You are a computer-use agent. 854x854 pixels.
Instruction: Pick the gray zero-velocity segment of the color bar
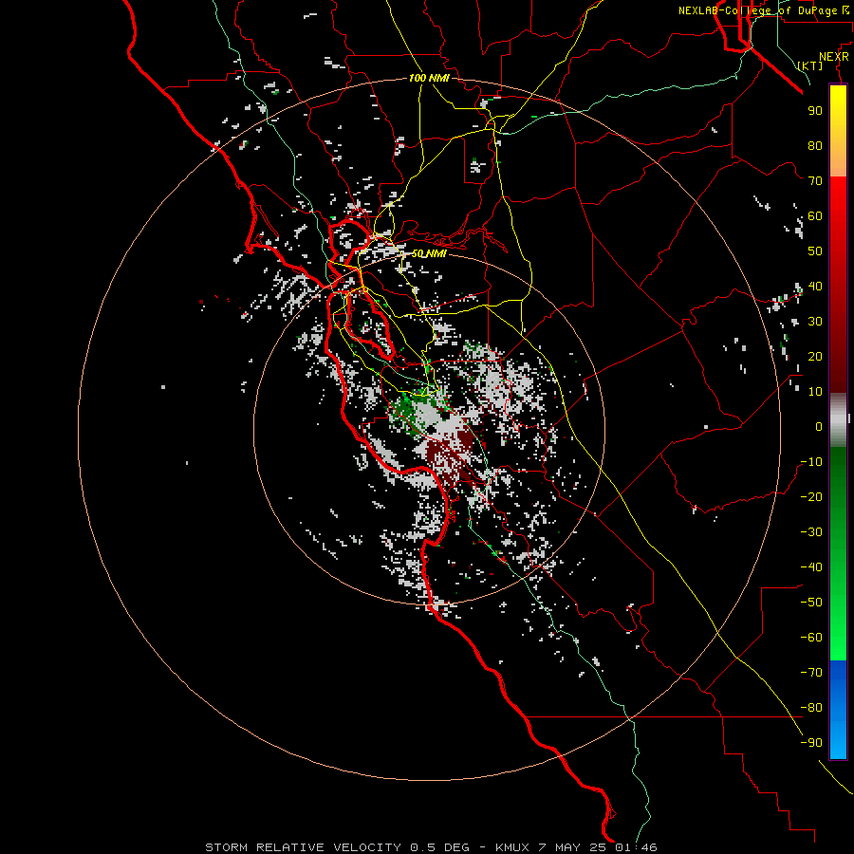click(x=838, y=419)
